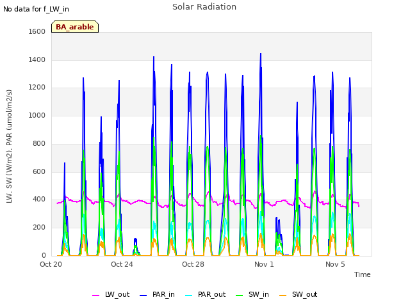This screenshot has height=307, width=410.
Task: Click the 200 y-axis tick label
Action: tap(39, 228)
